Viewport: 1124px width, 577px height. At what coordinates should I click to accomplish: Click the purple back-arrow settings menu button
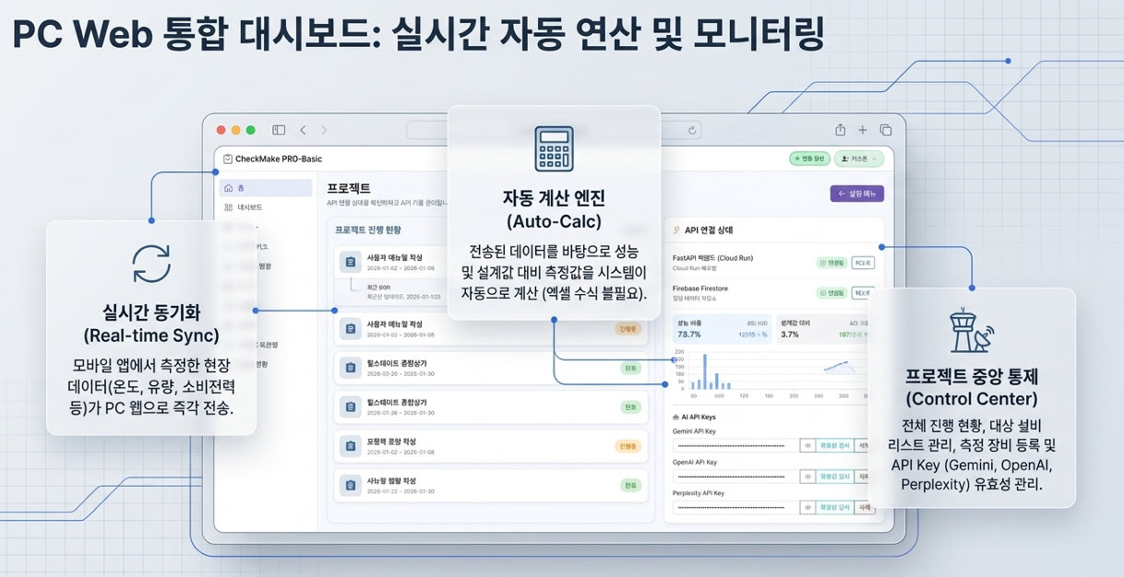pos(857,194)
